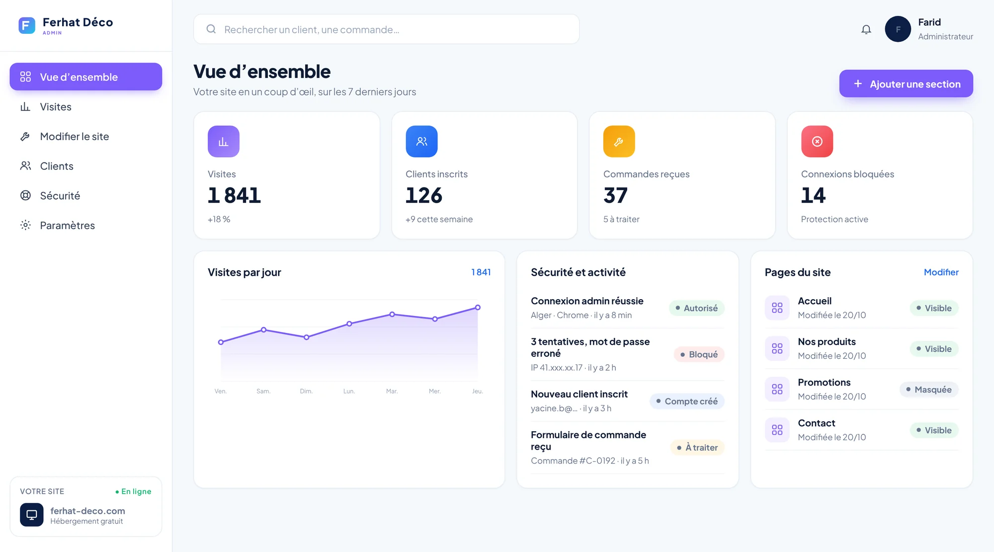Click the Accueil page grid icon
The image size is (994, 552).
pos(777,308)
